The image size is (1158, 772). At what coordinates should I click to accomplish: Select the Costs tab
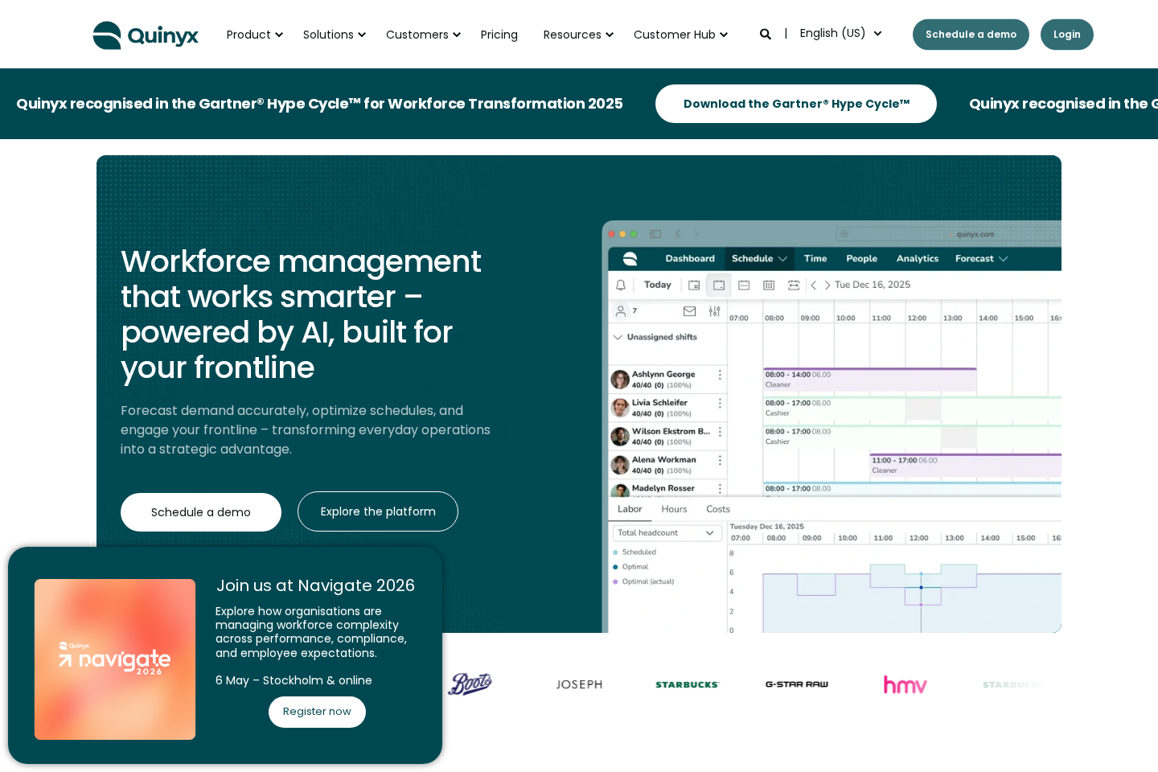tap(718, 509)
